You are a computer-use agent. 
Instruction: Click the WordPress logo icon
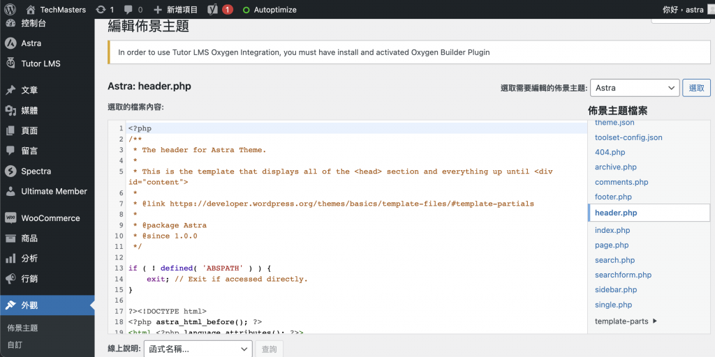tap(10, 9)
